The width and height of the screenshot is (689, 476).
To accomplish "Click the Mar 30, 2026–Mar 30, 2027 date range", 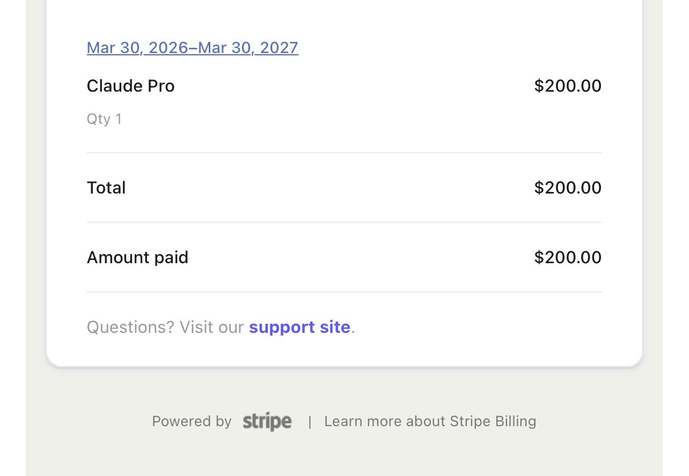I will (192, 48).
